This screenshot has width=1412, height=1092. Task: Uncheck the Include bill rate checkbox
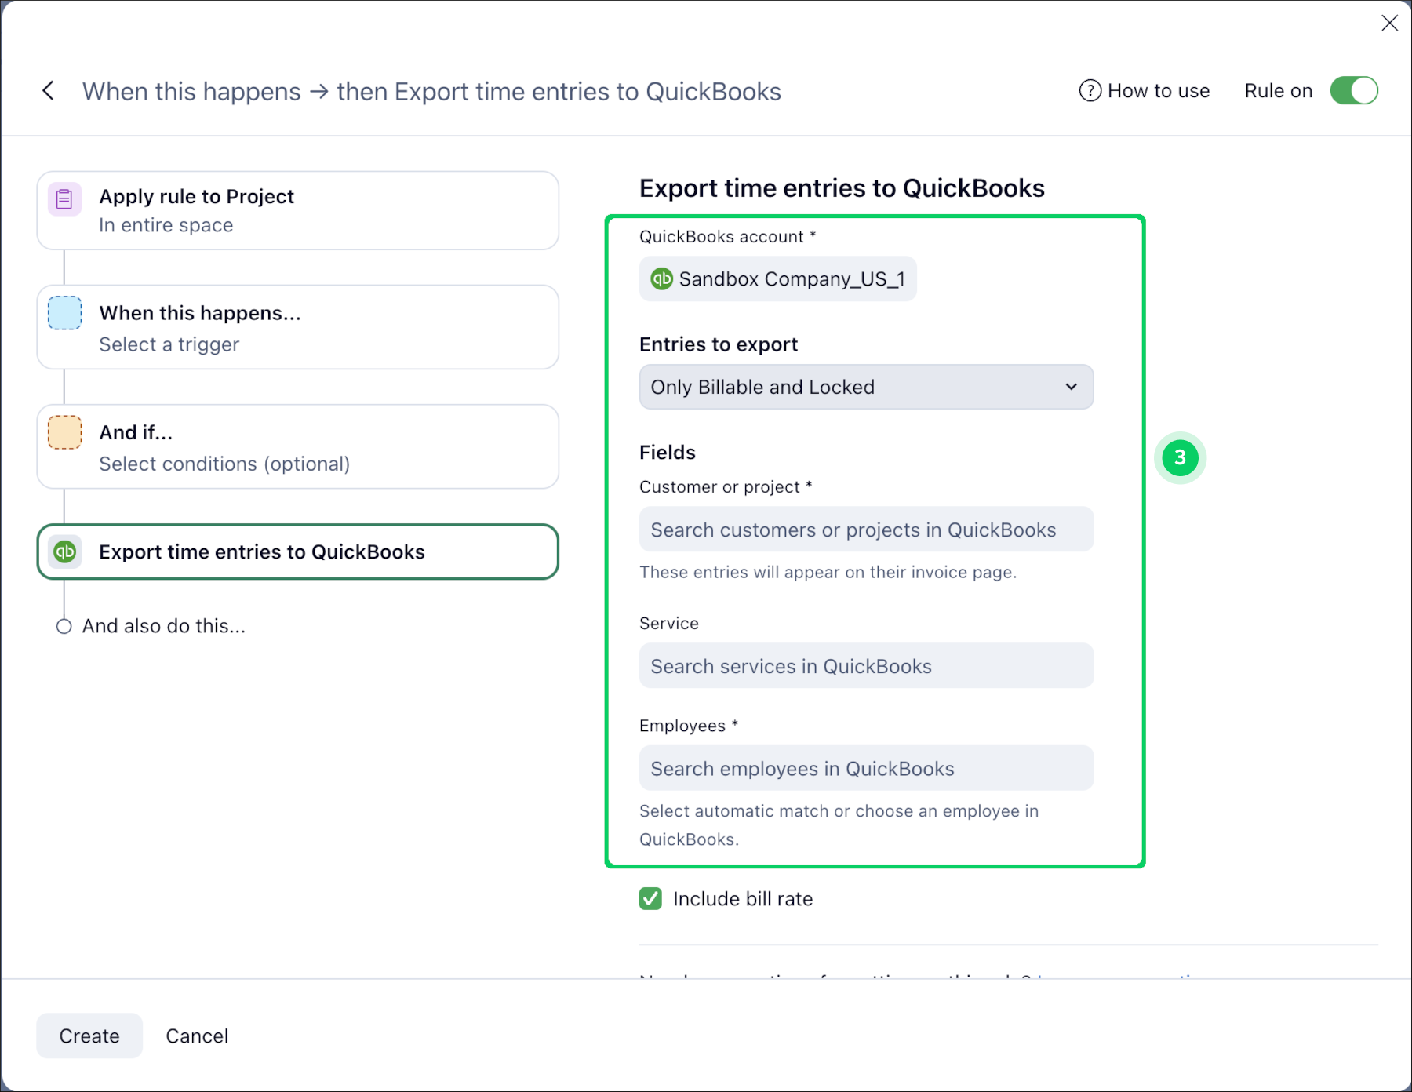coord(650,898)
